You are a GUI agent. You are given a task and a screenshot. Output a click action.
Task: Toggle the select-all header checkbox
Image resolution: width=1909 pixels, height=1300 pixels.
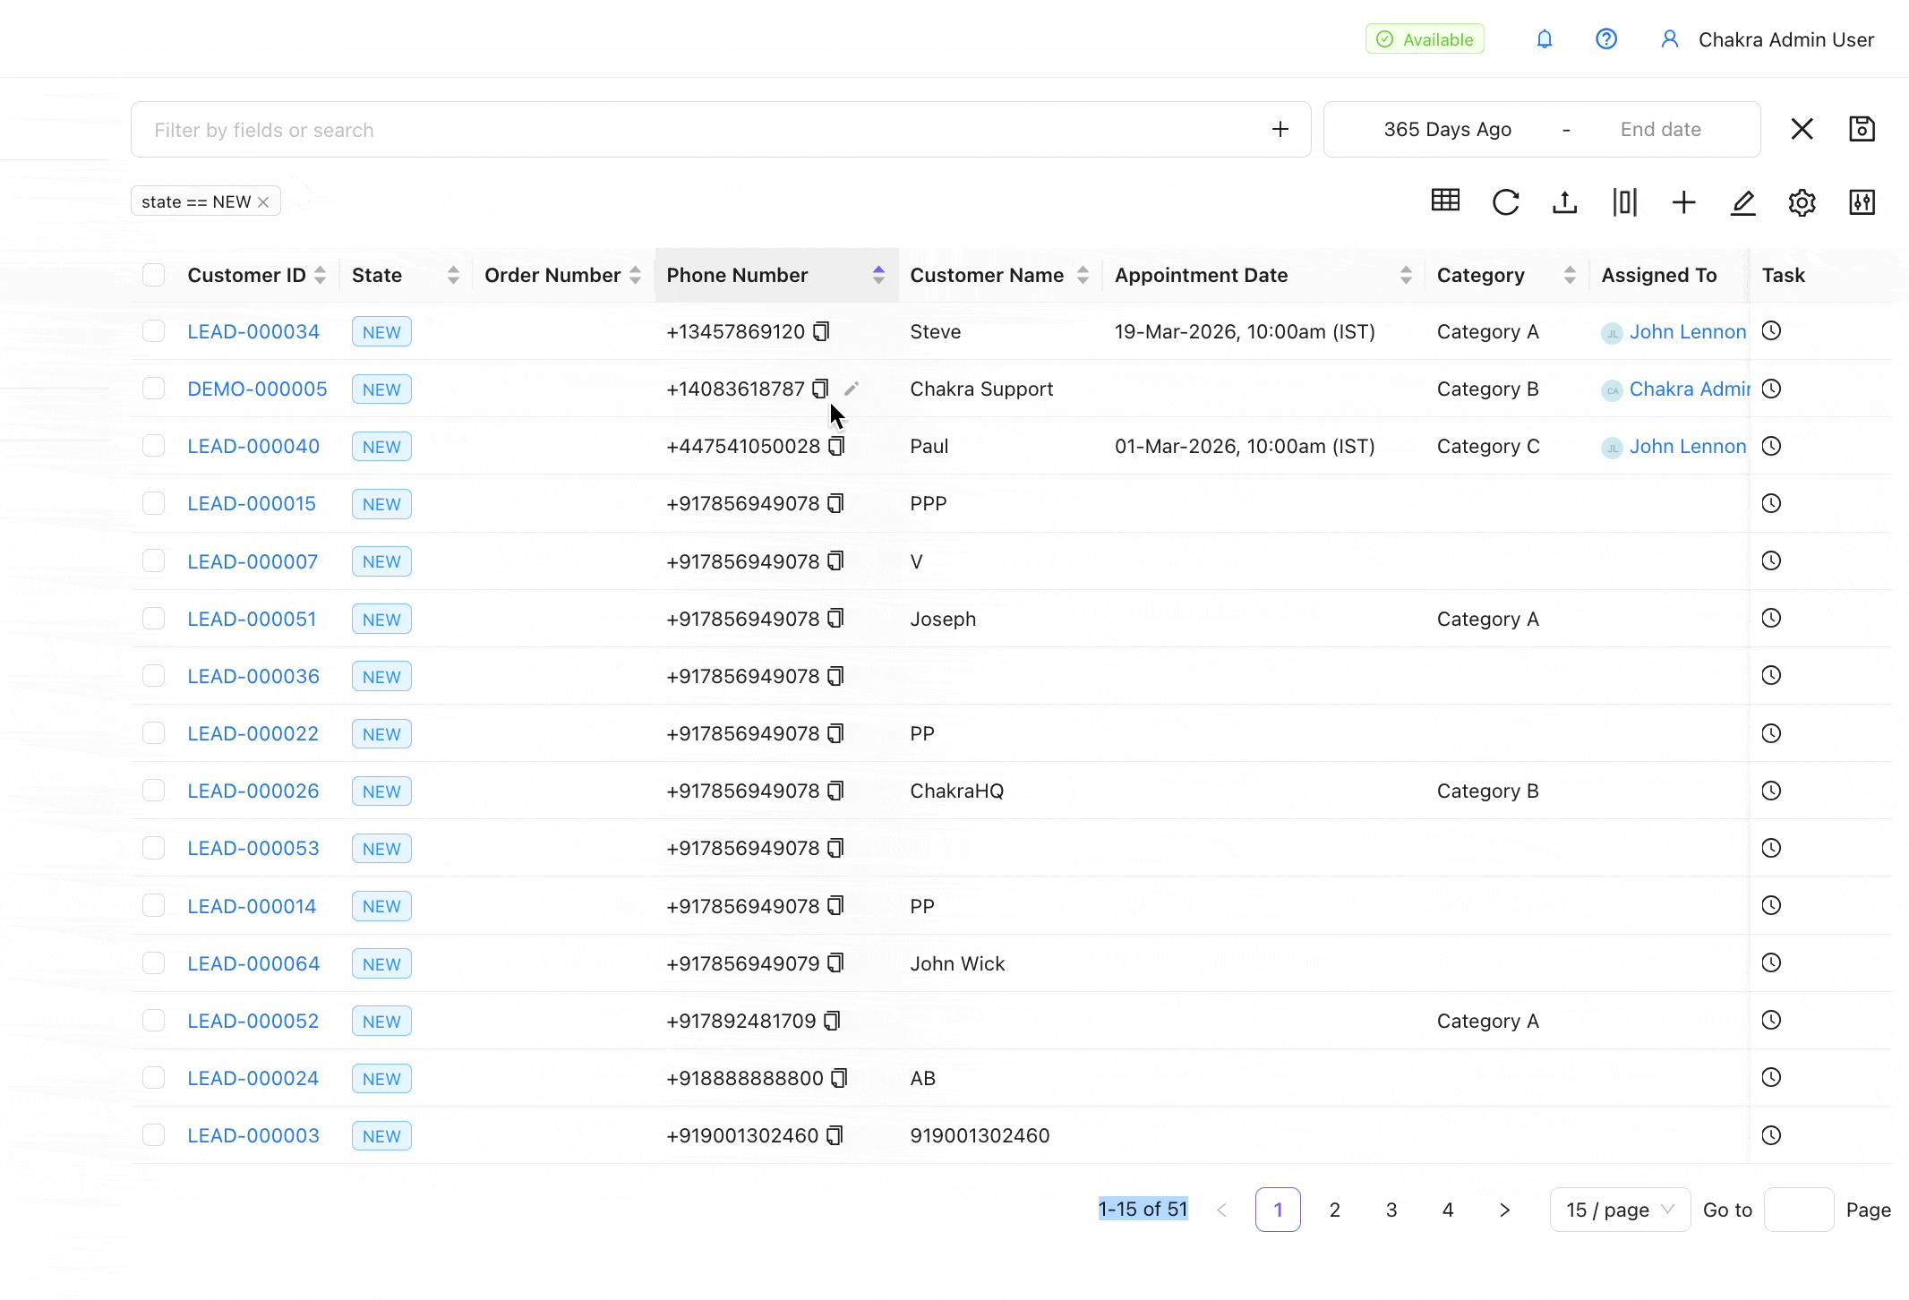(x=154, y=275)
